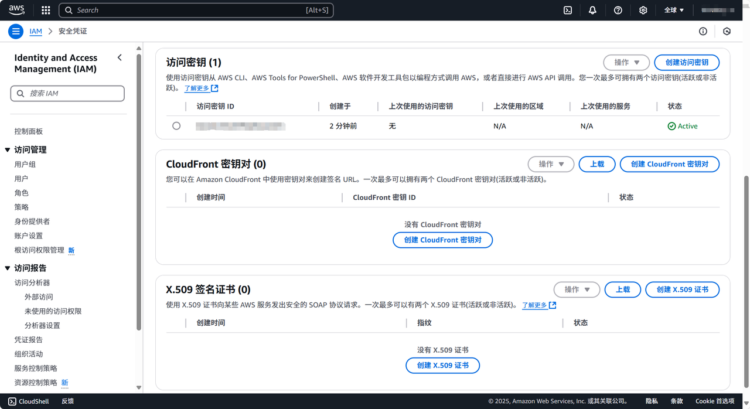750x409 pixels.
Task: Collapse the 访问管理 section in the sidebar
Action: pyautogui.click(x=8, y=150)
